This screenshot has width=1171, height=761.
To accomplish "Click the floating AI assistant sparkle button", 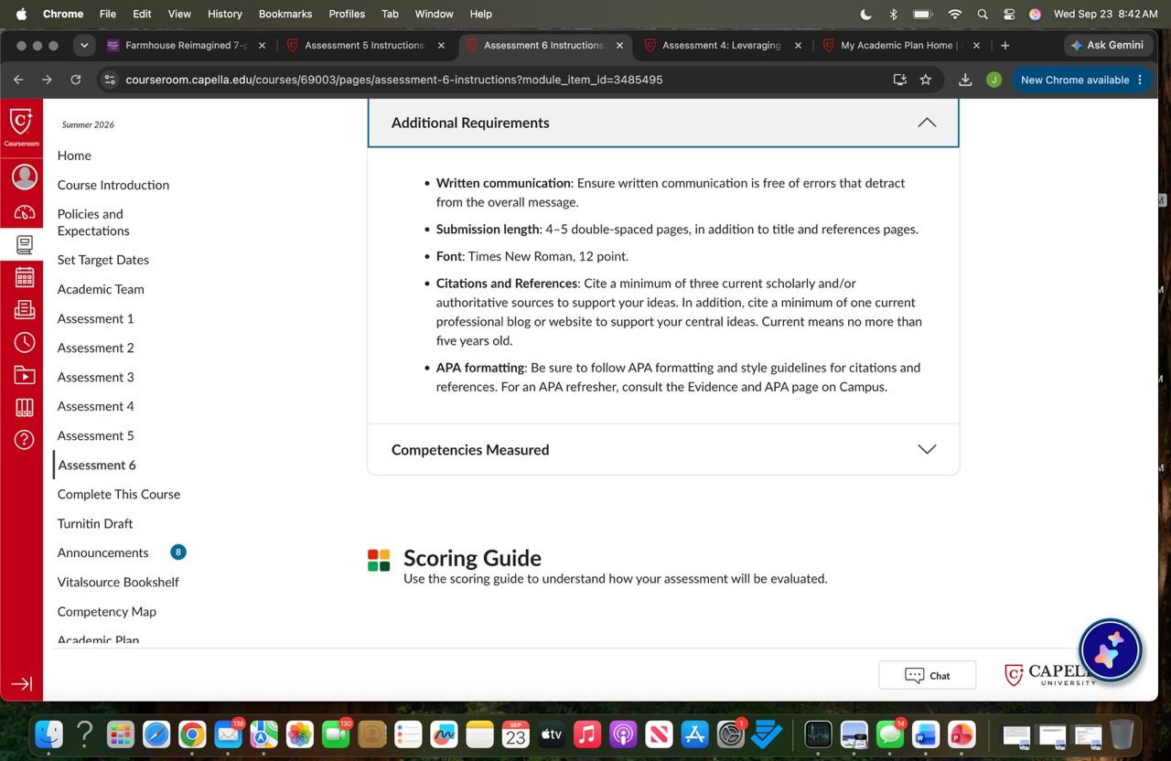I will [x=1110, y=650].
